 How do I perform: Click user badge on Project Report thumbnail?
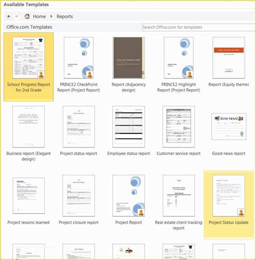click(141, 212)
